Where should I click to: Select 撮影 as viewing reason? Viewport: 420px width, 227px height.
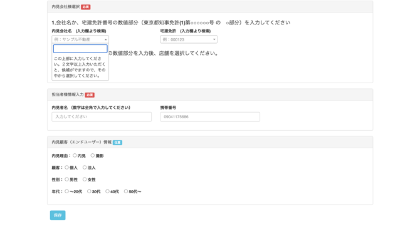[x=92, y=156]
